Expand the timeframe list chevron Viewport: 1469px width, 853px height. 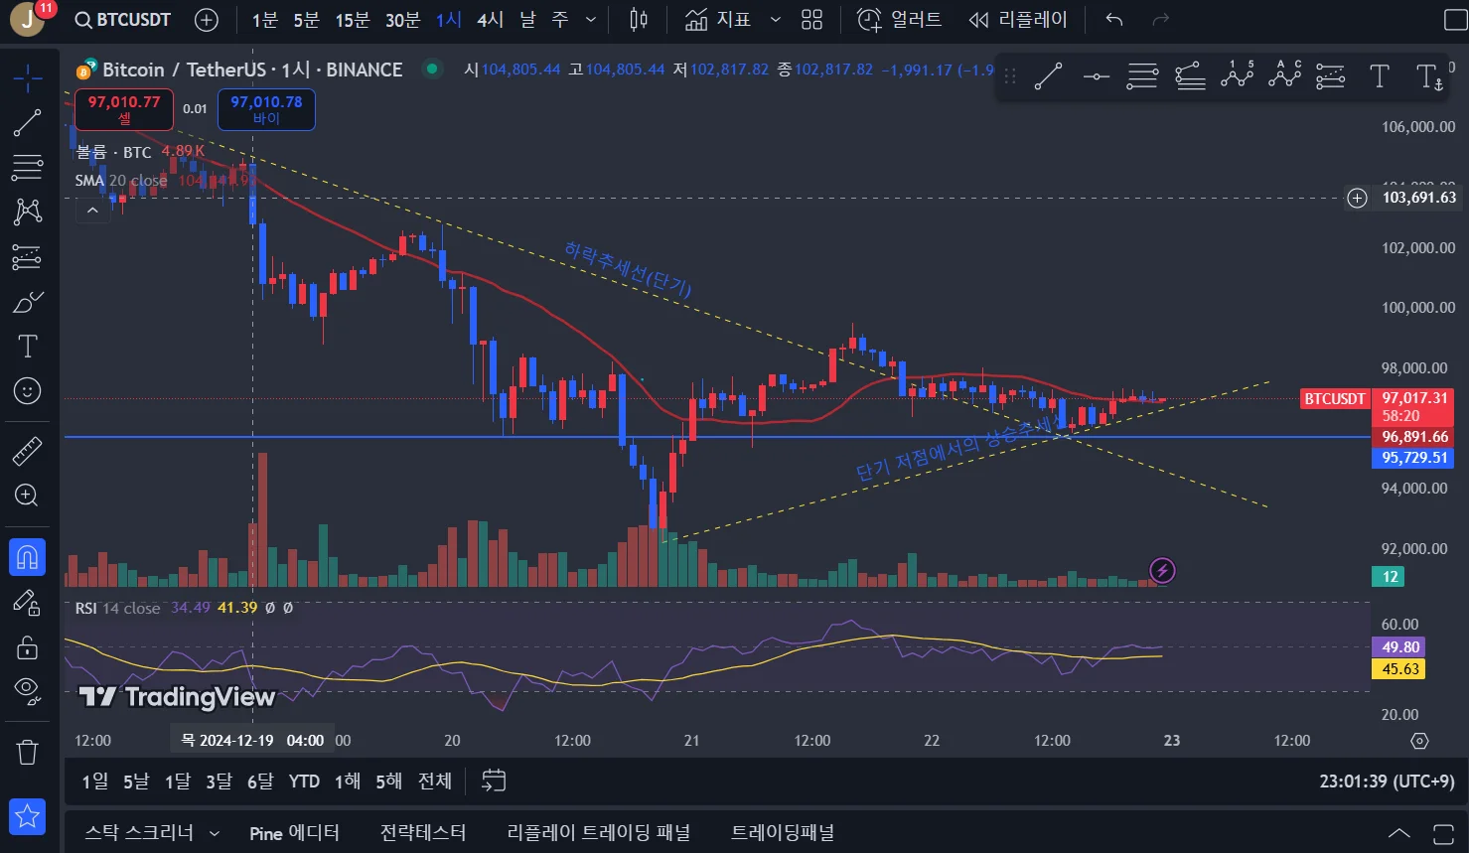click(x=591, y=20)
